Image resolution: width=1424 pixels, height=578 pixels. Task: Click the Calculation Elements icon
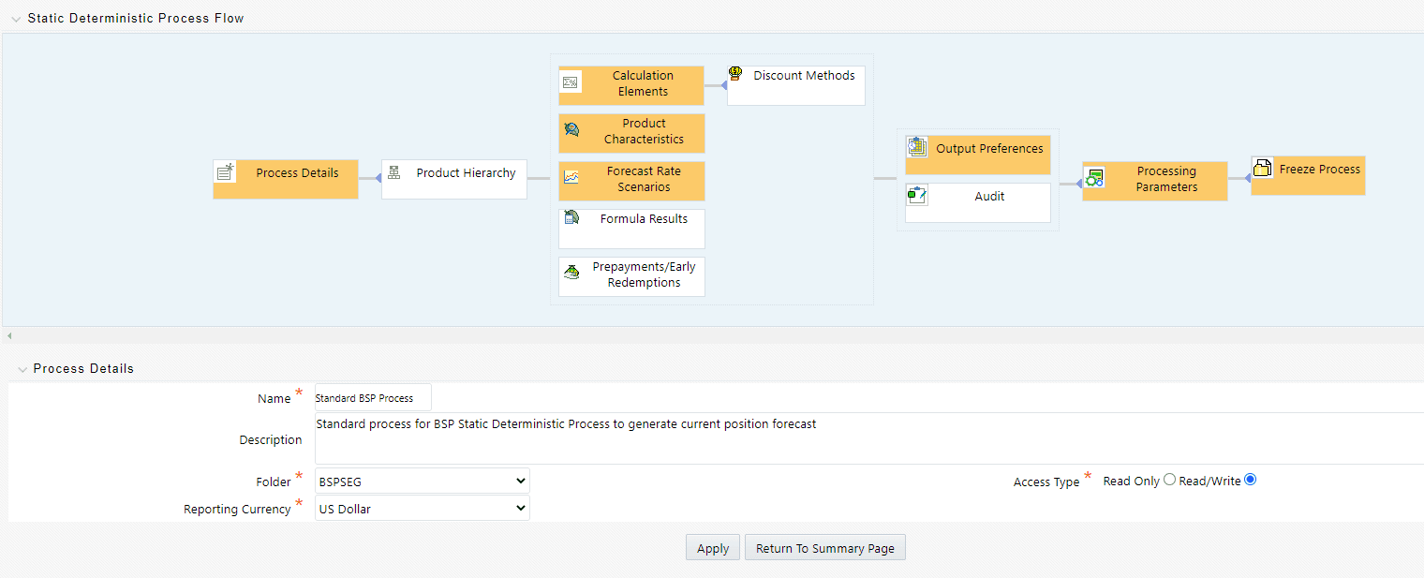[x=570, y=82]
